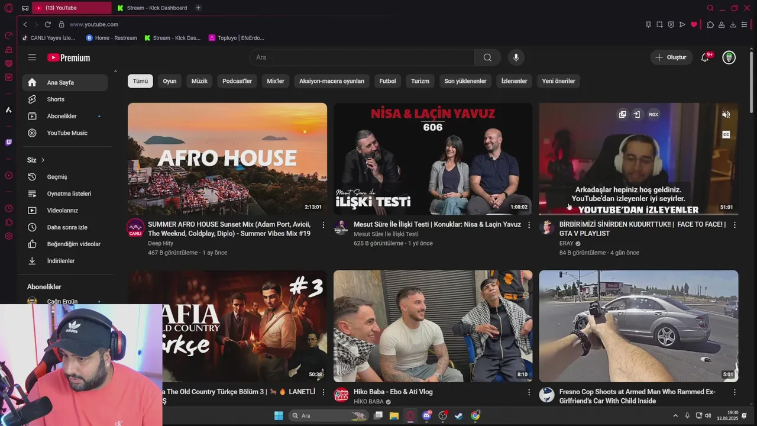
Task: Click the YouTube Premium logo
Action: point(69,57)
